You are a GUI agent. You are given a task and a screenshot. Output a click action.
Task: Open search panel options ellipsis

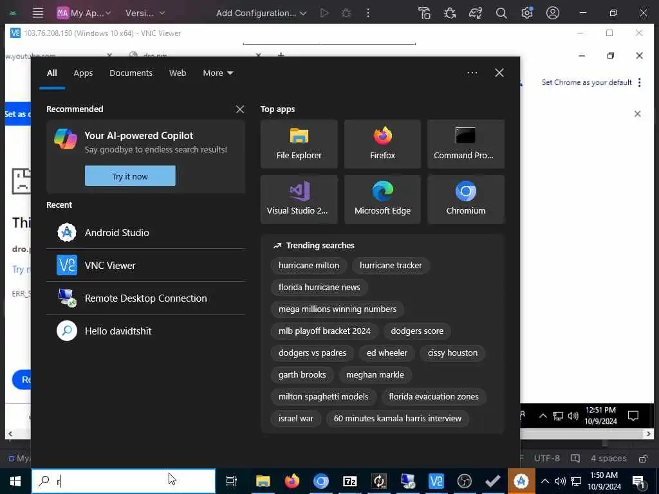472,73
